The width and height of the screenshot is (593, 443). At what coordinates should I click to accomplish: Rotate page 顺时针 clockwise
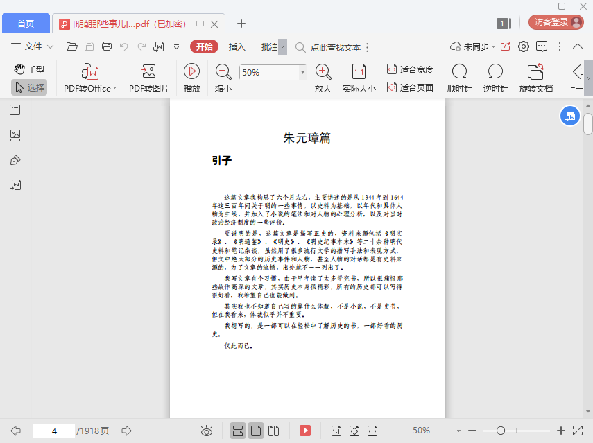click(460, 78)
